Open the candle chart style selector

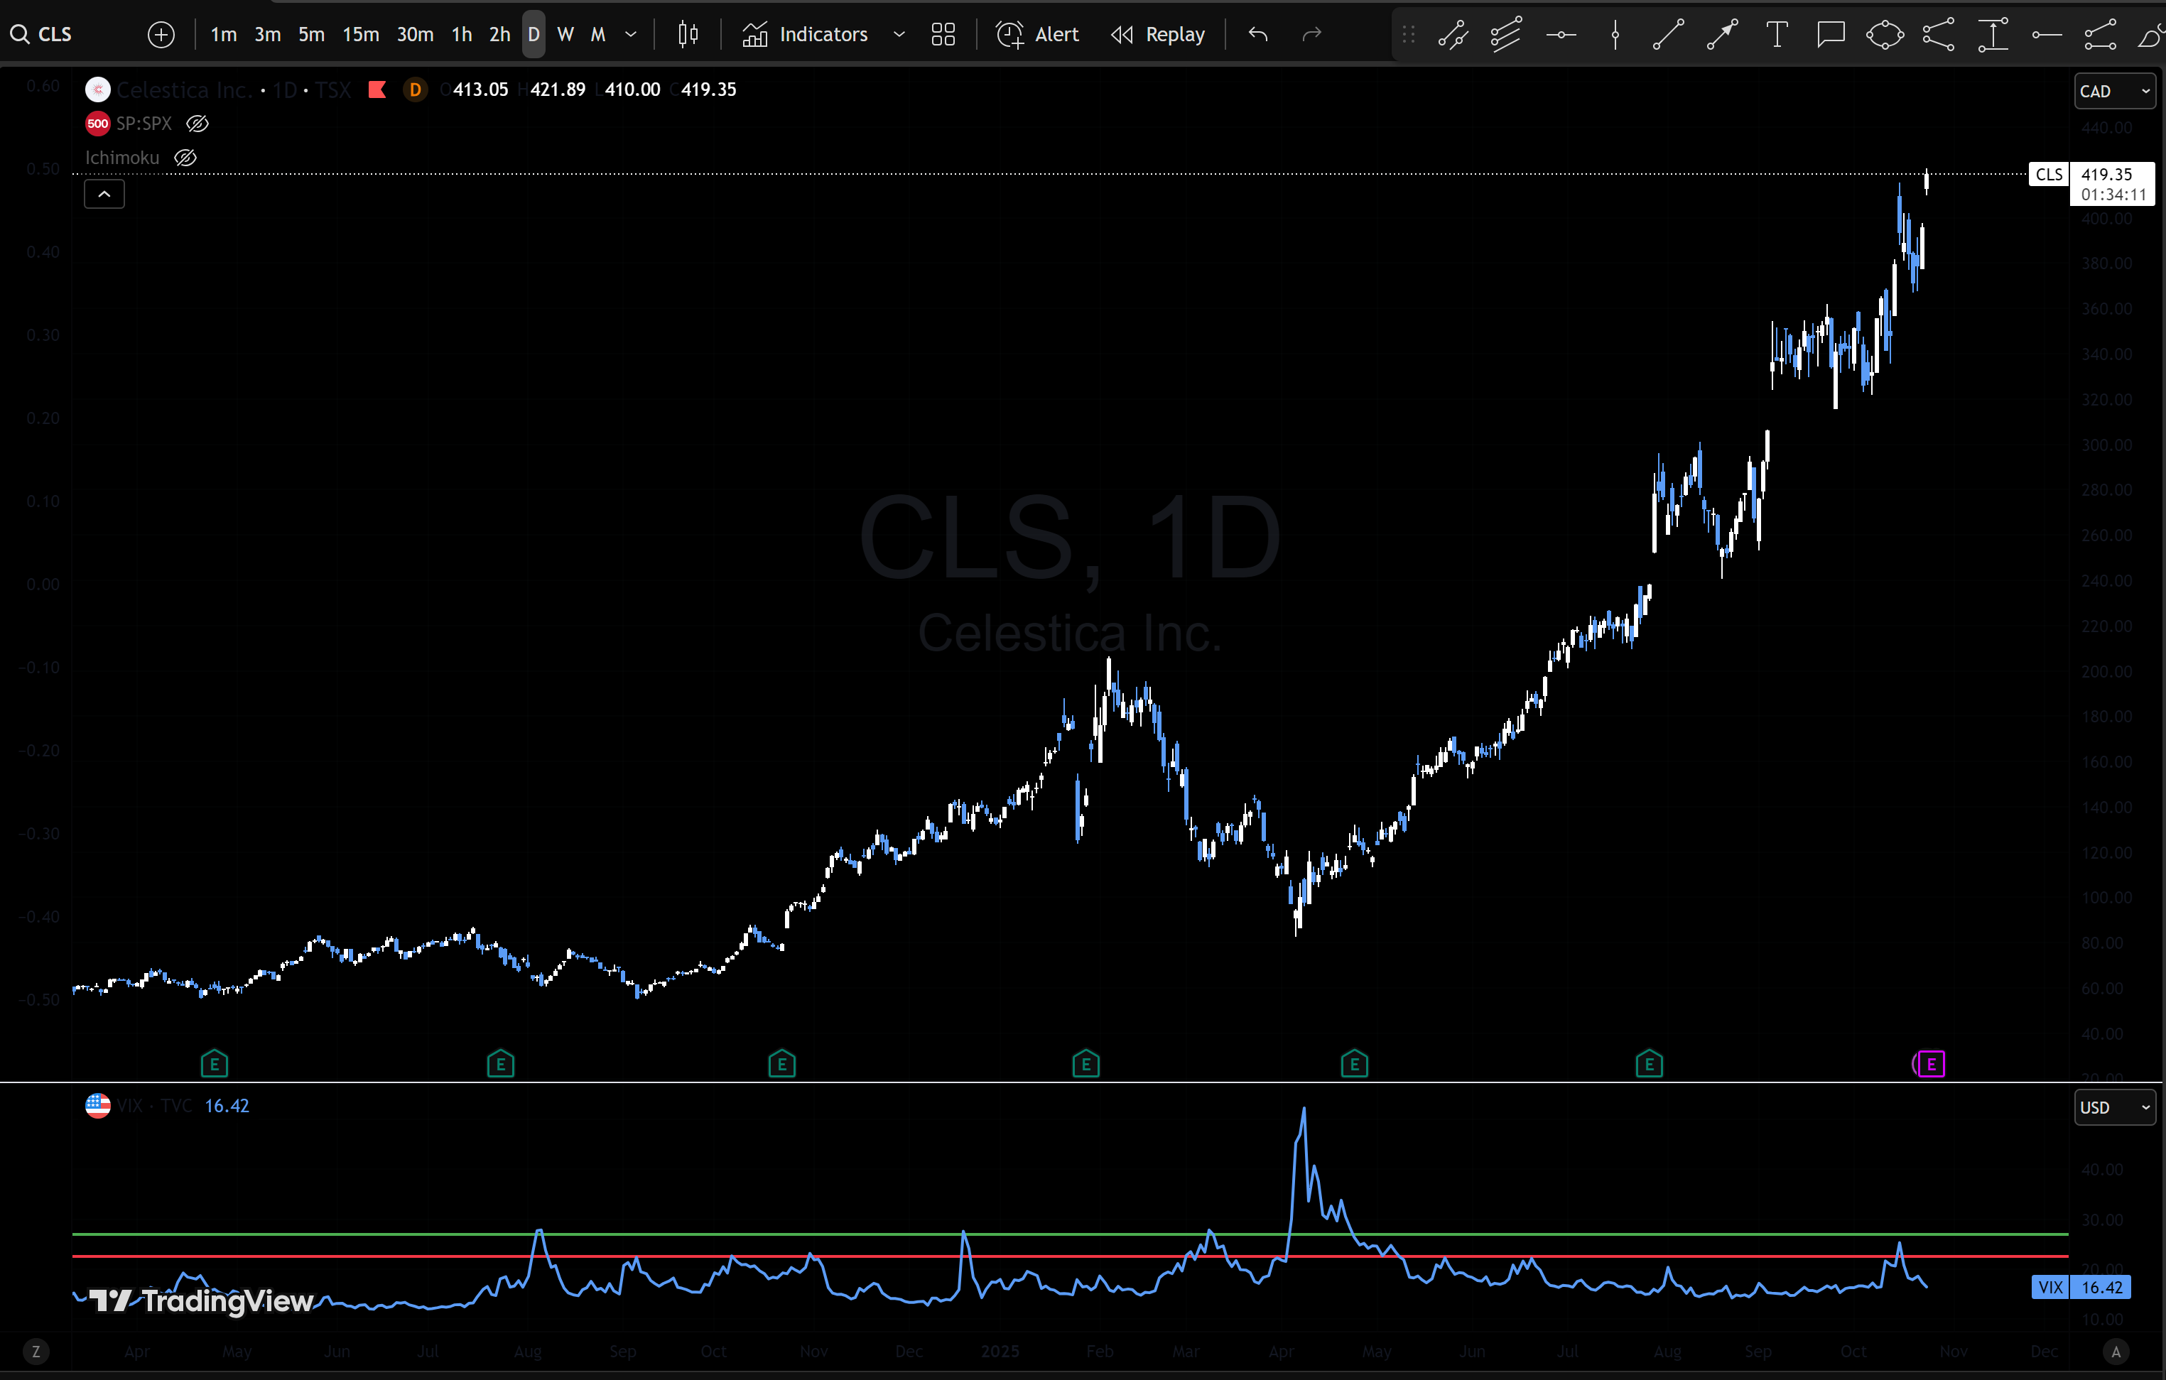coord(688,34)
